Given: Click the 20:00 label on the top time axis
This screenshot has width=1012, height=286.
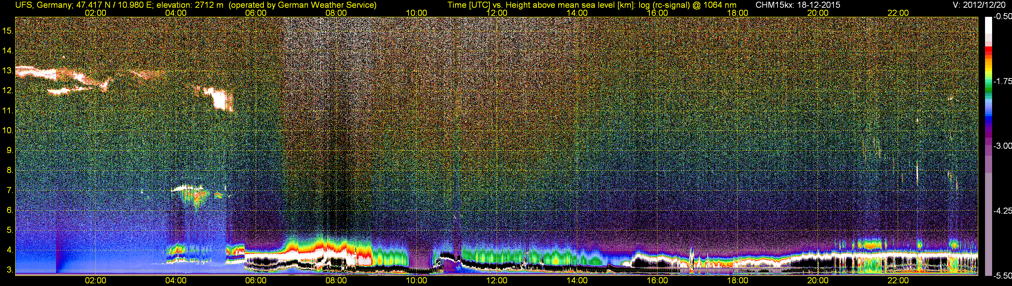Looking at the screenshot, I should [818, 13].
